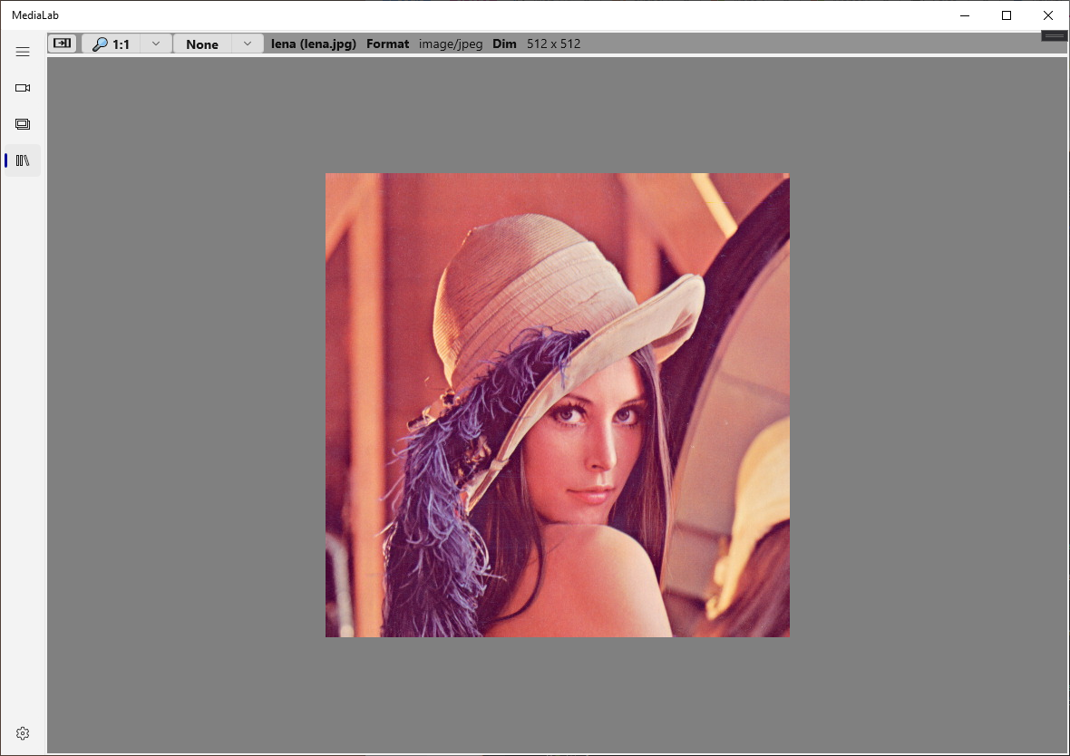The image size is (1070, 756).
Task: Open MediaLab settings via the gear icon
Action: pos(23,733)
